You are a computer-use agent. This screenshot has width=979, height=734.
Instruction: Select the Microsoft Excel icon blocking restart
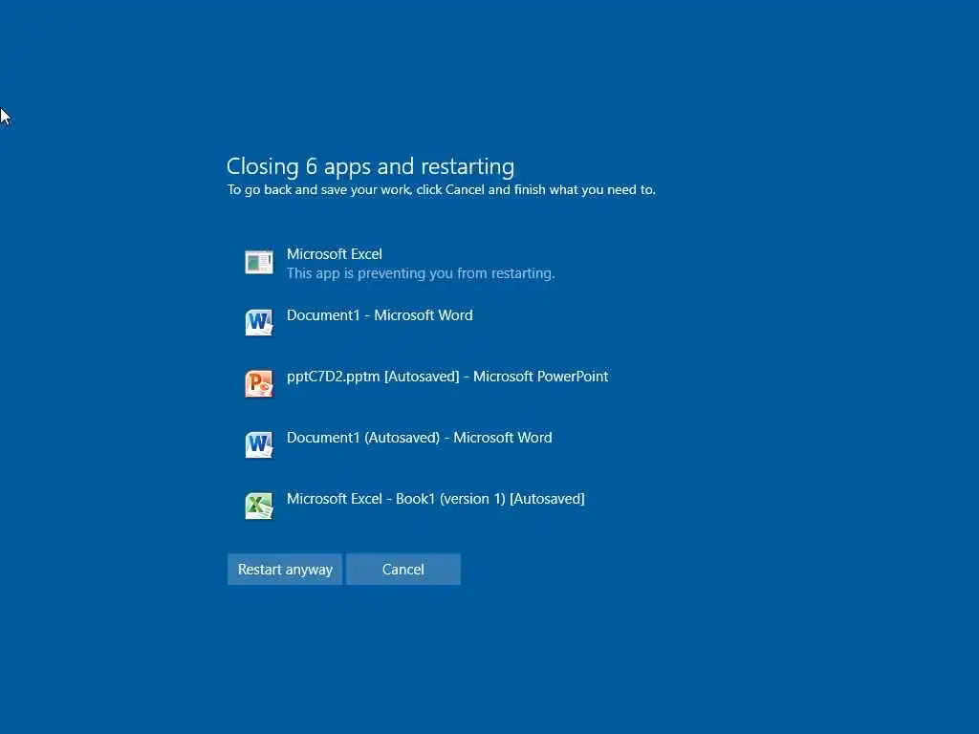(x=259, y=262)
